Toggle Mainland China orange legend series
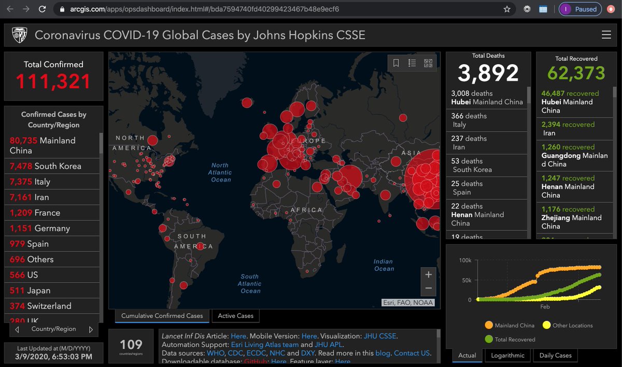The width and height of the screenshot is (622, 367). 510,326
